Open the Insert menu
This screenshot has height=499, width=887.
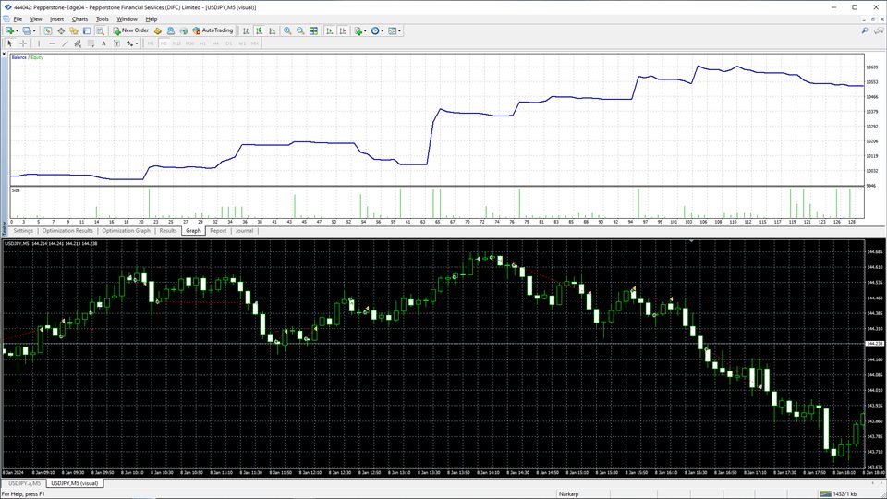[56, 18]
